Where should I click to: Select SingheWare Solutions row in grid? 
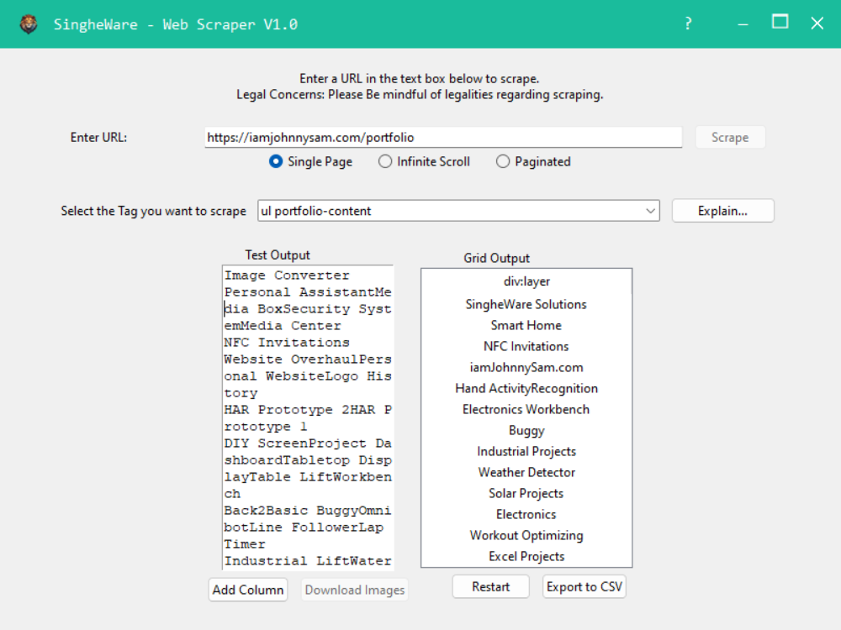click(x=526, y=304)
